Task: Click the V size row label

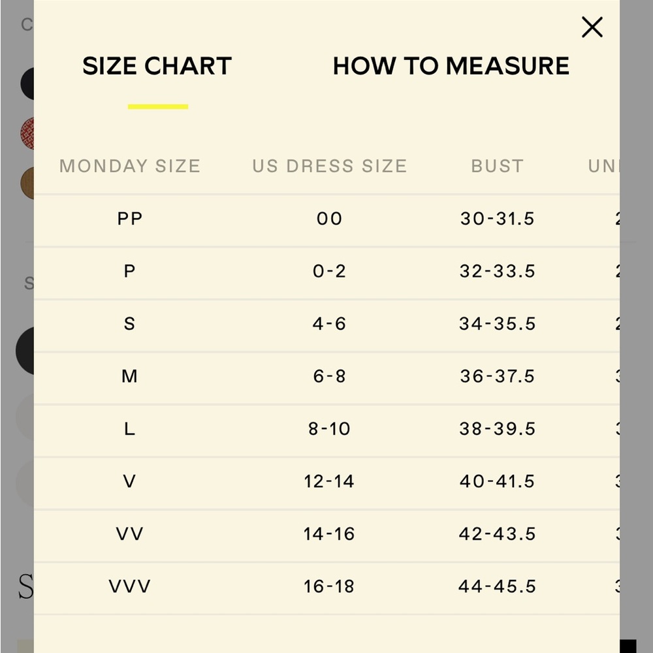Action: point(129,481)
